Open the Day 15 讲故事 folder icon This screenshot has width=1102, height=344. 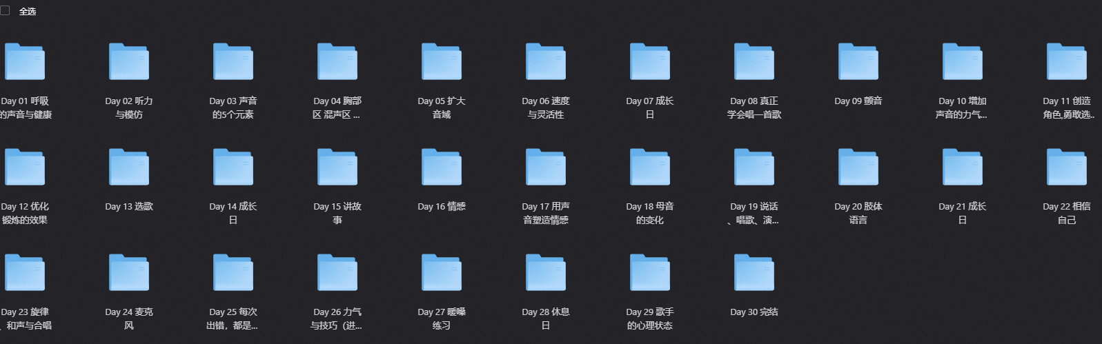click(337, 167)
